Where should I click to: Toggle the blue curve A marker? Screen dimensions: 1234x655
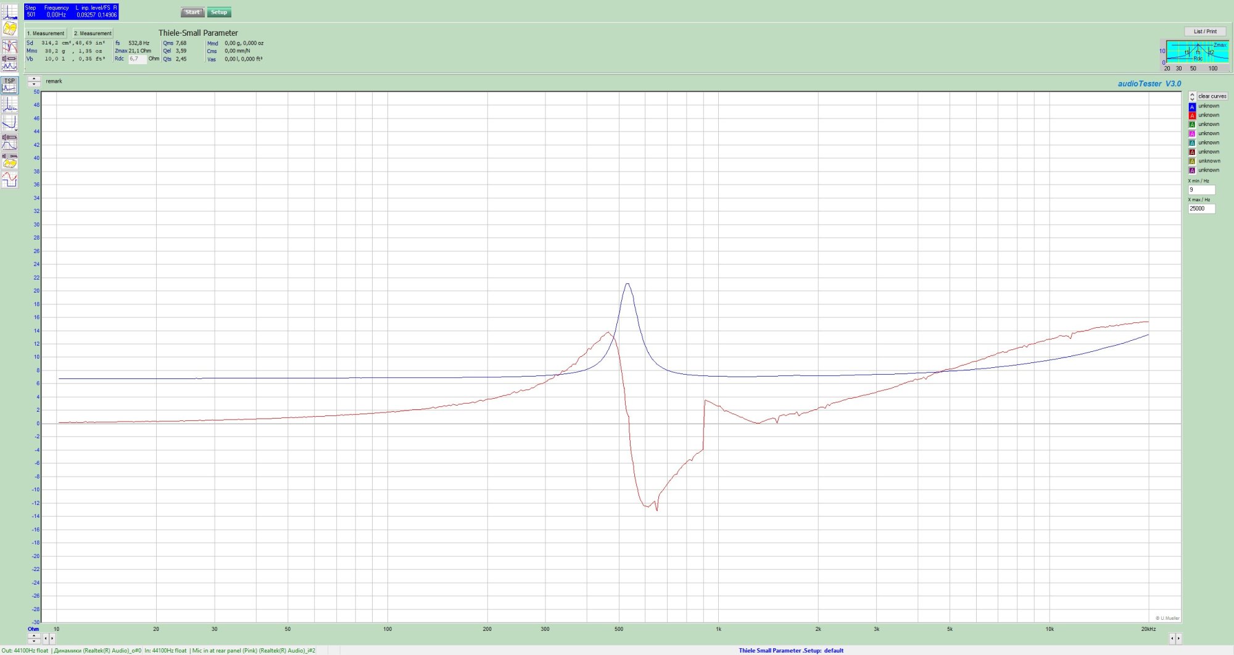coord(1192,106)
